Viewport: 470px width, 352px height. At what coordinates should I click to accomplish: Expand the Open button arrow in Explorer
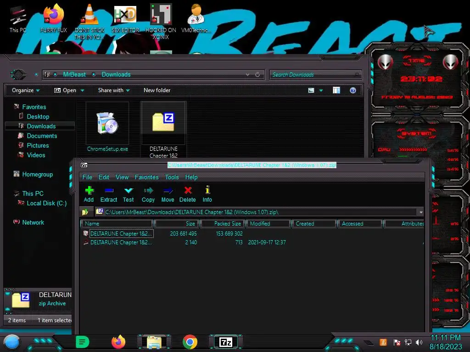tap(82, 90)
